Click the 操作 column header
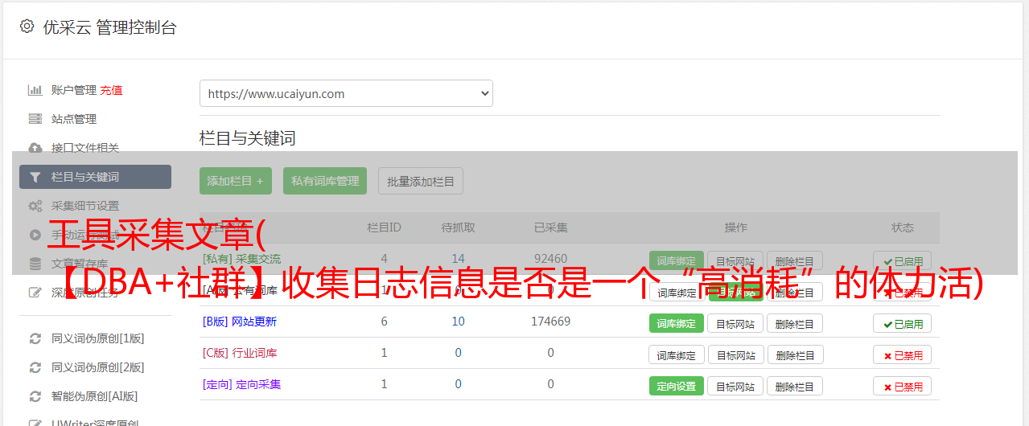 (x=735, y=227)
